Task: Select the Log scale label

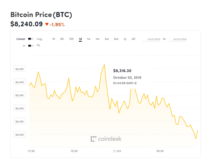Action: pyautogui.click(x=39, y=39)
